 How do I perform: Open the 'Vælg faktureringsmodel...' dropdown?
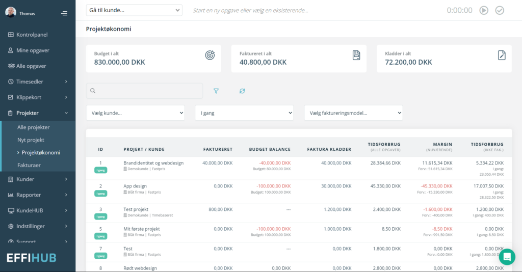(x=353, y=113)
